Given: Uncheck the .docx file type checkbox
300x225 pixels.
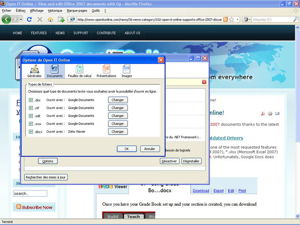Looking at the screenshot, I should tap(31, 131).
